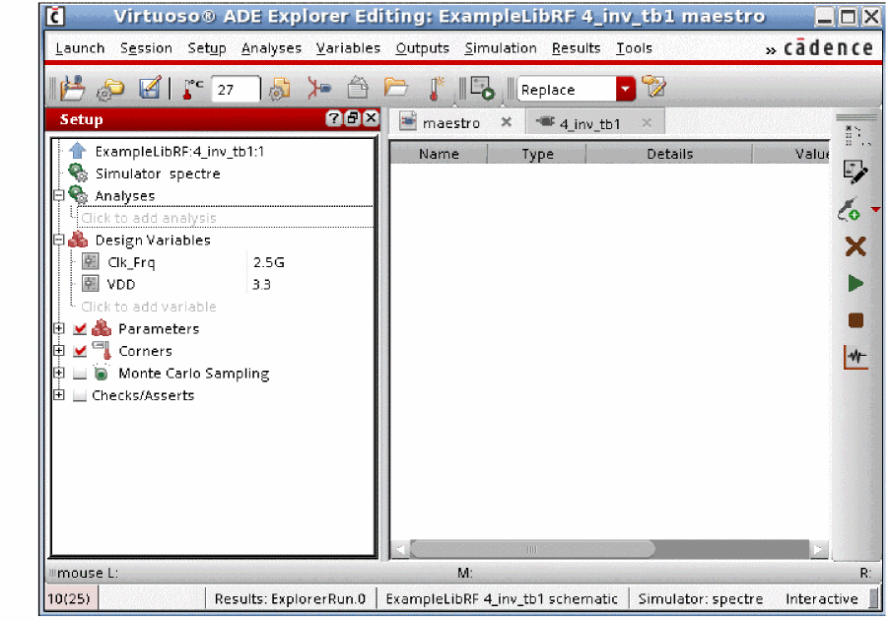Click the Plot Waveform icon in right toolbar
Viewport: 890px width, 621px height.
pyautogui.click(x=856, y=357)
